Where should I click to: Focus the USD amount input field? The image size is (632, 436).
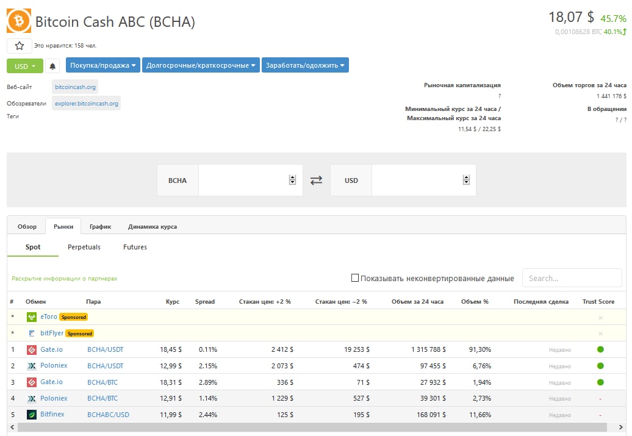pos(423,180)
